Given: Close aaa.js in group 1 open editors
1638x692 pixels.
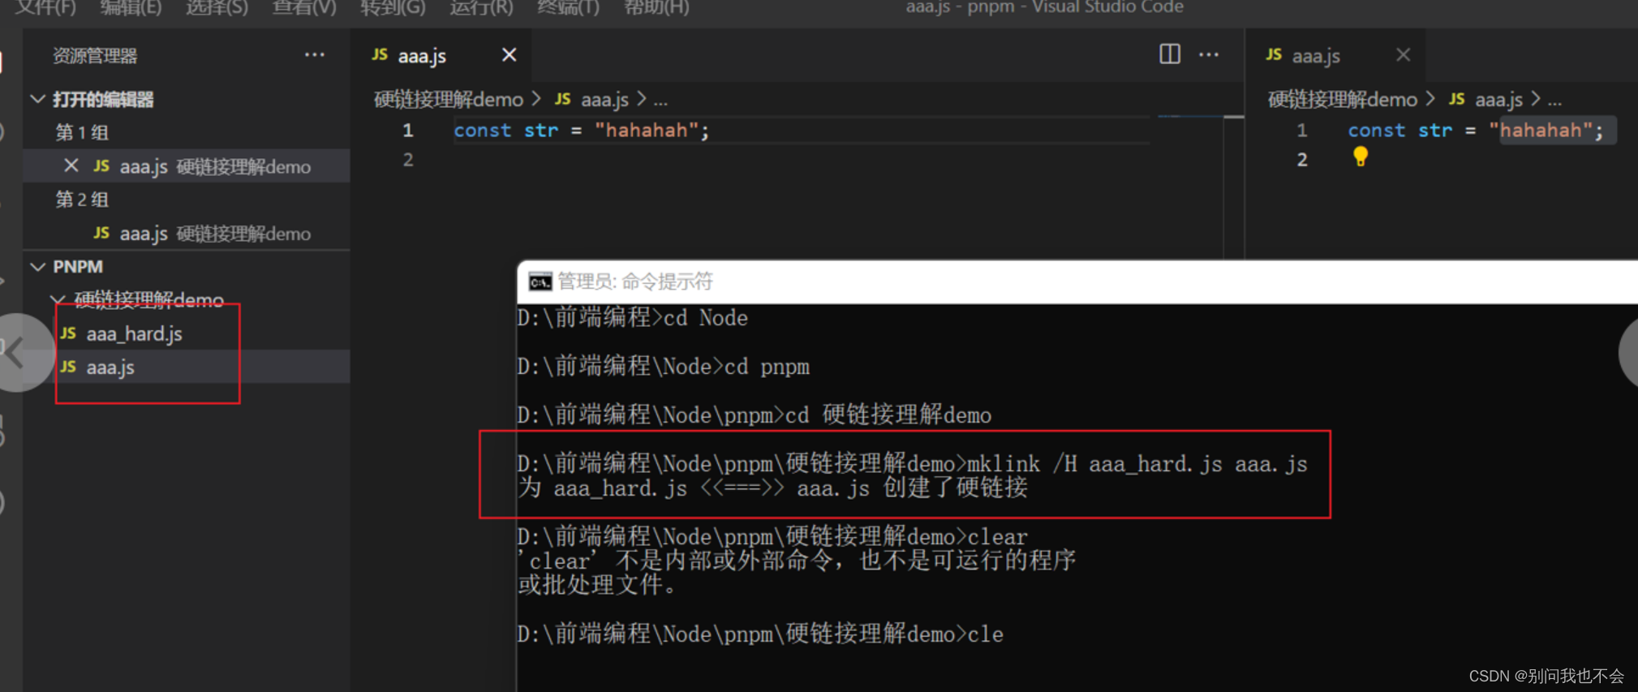Looking at the screenshot, I should [71, 165].
